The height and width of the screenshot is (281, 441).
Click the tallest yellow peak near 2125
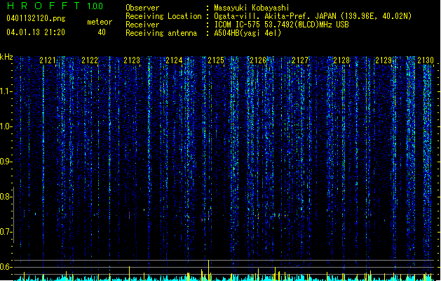[x=209, y=270]
